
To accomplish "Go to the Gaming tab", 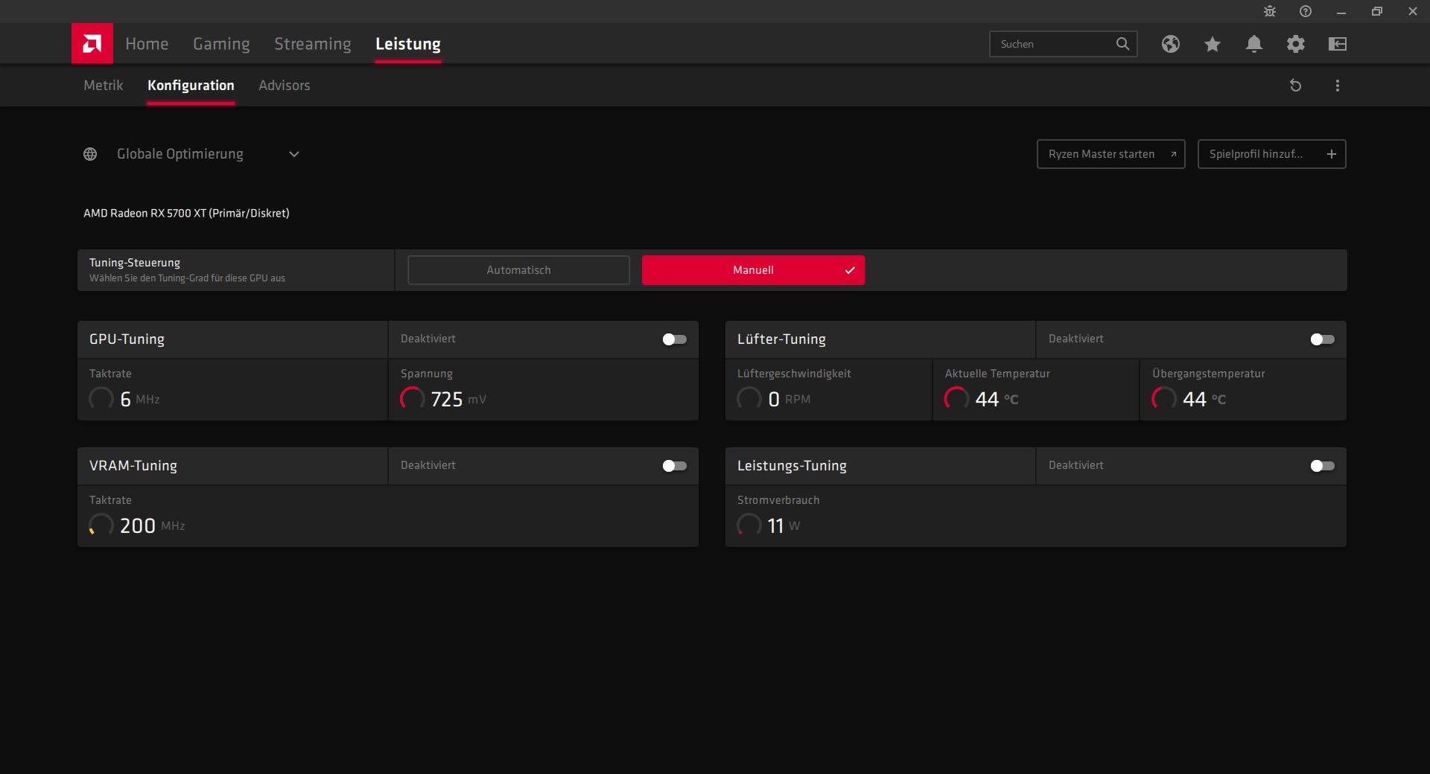I will (x=221, y=44).
